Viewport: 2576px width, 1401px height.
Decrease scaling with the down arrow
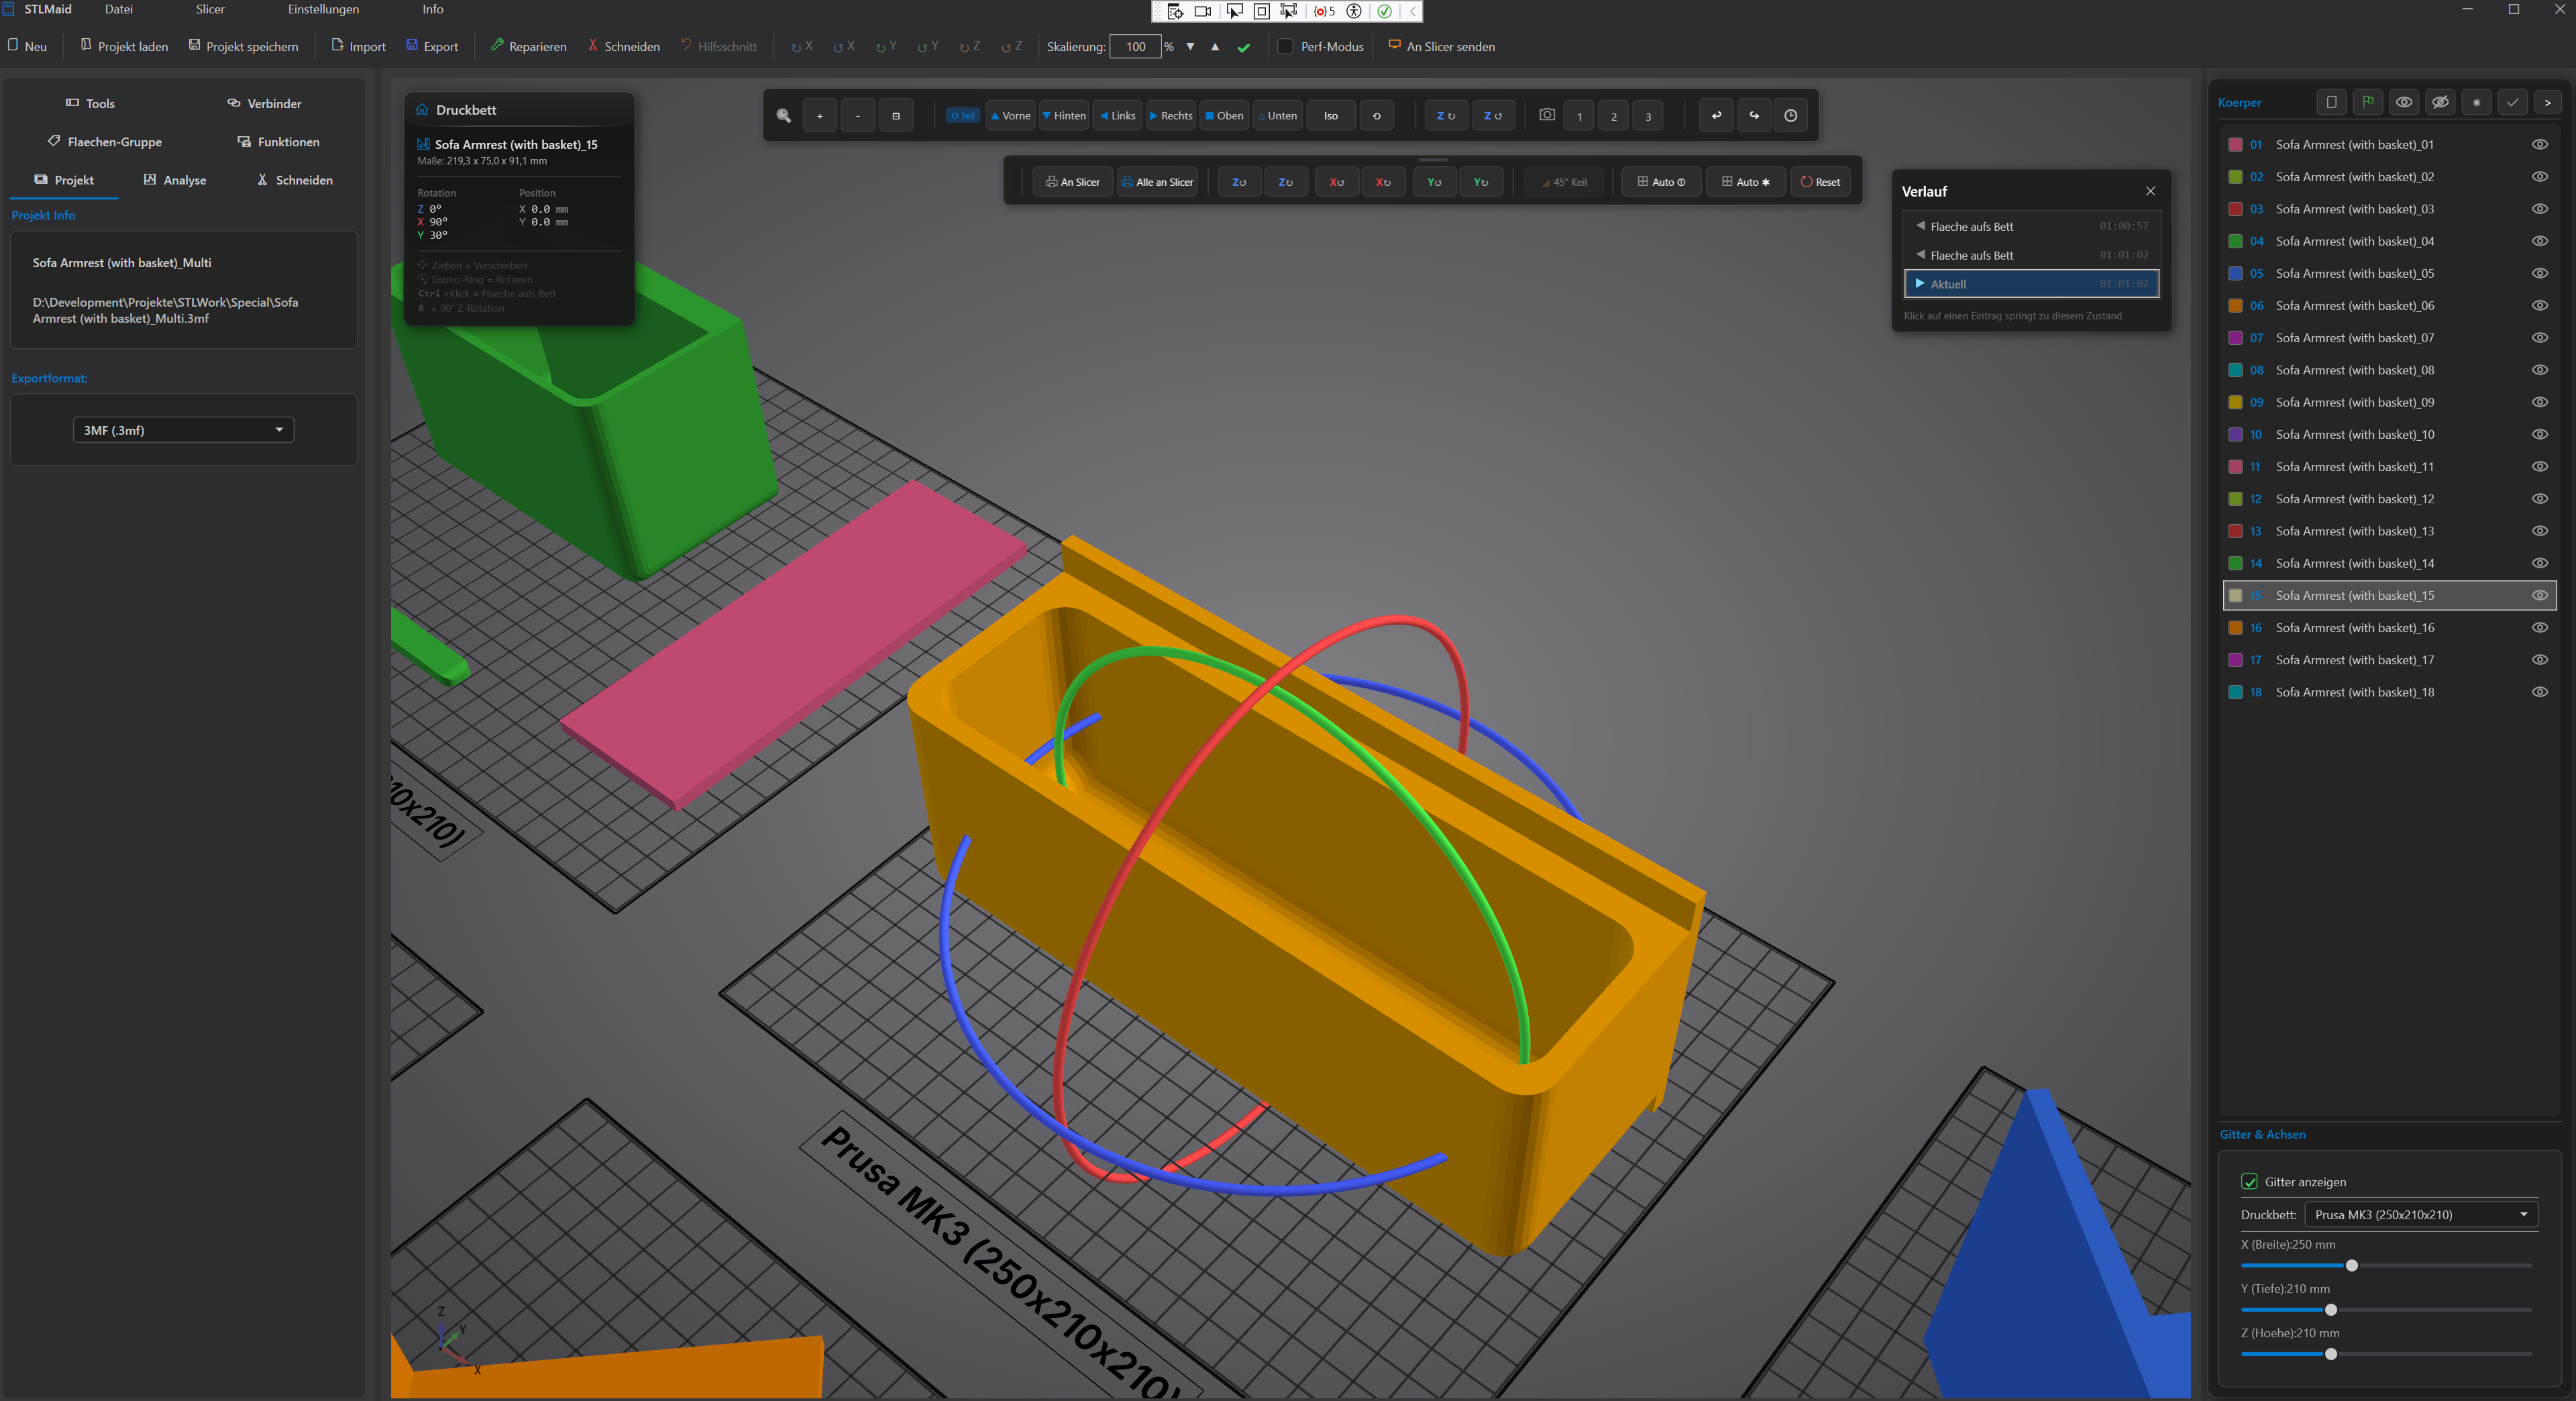(x=1190, y=47)
